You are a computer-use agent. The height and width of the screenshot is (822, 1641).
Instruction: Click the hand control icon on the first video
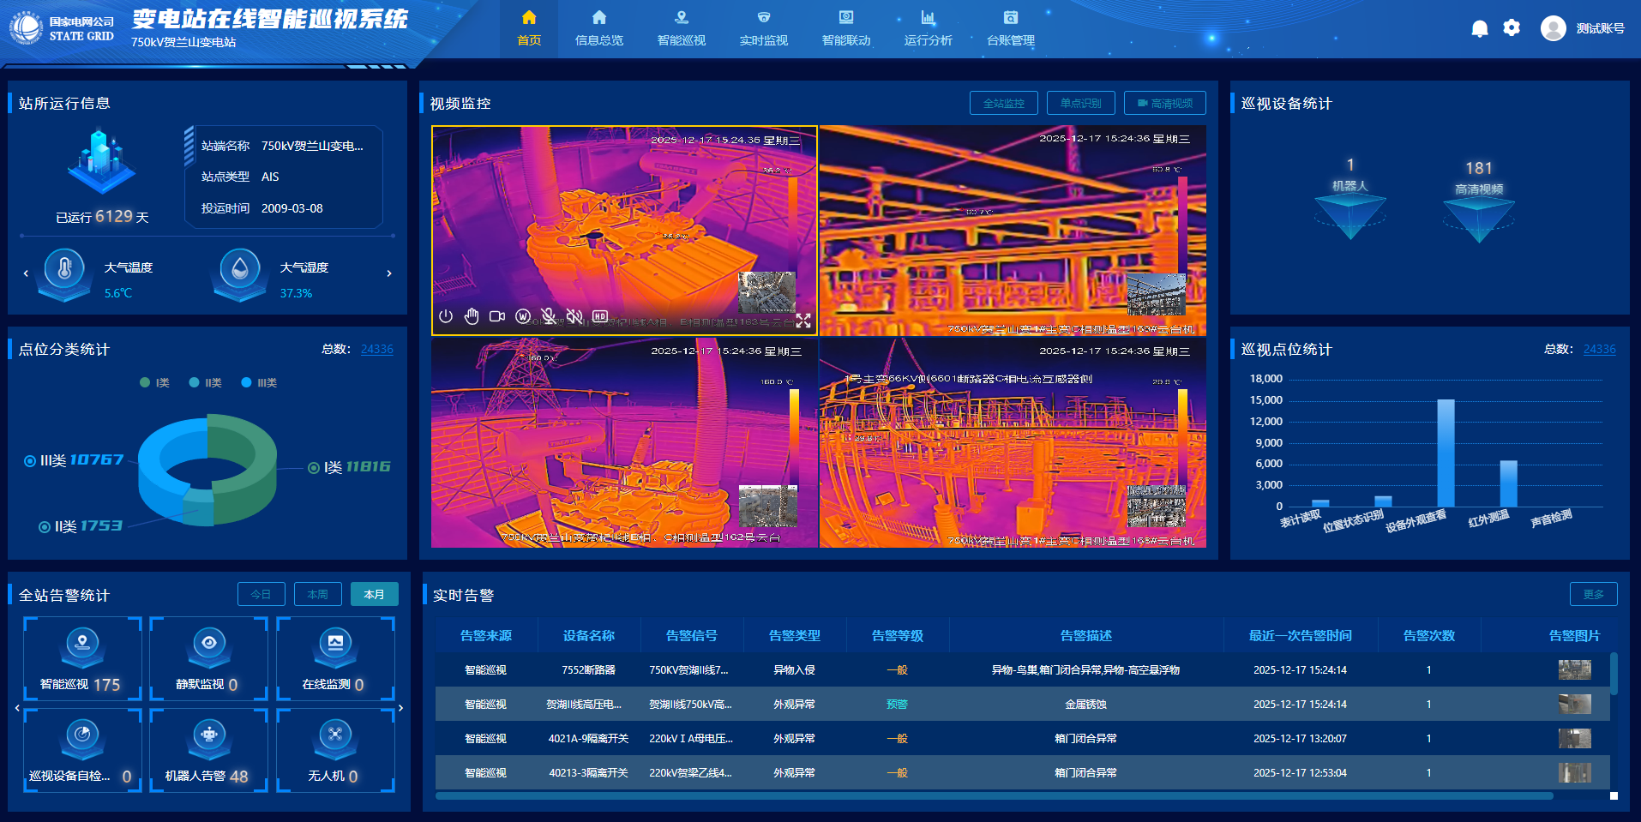[x=472, y=316]
